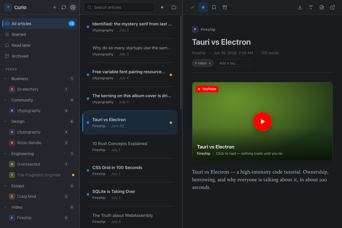Play the Tauri vs Electron video
Image resolution: width=342 pixels, height=228 pixels.
[262, 122]
